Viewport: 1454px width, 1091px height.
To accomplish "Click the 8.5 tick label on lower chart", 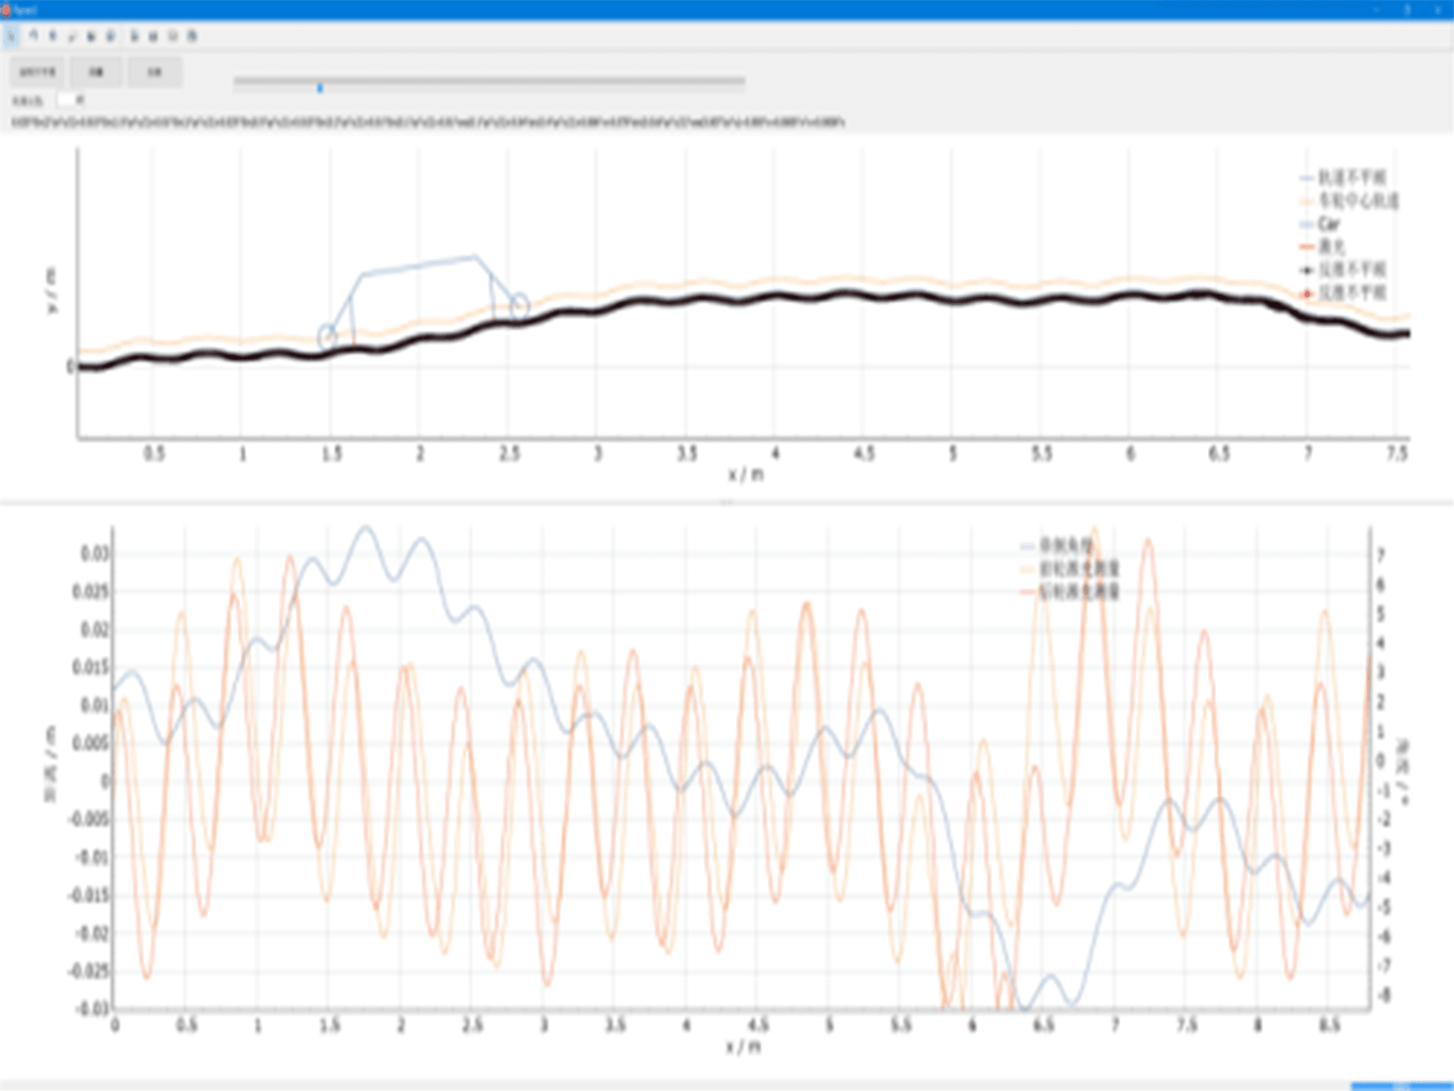I will pyautogui.click(x=1330, y=1025).
